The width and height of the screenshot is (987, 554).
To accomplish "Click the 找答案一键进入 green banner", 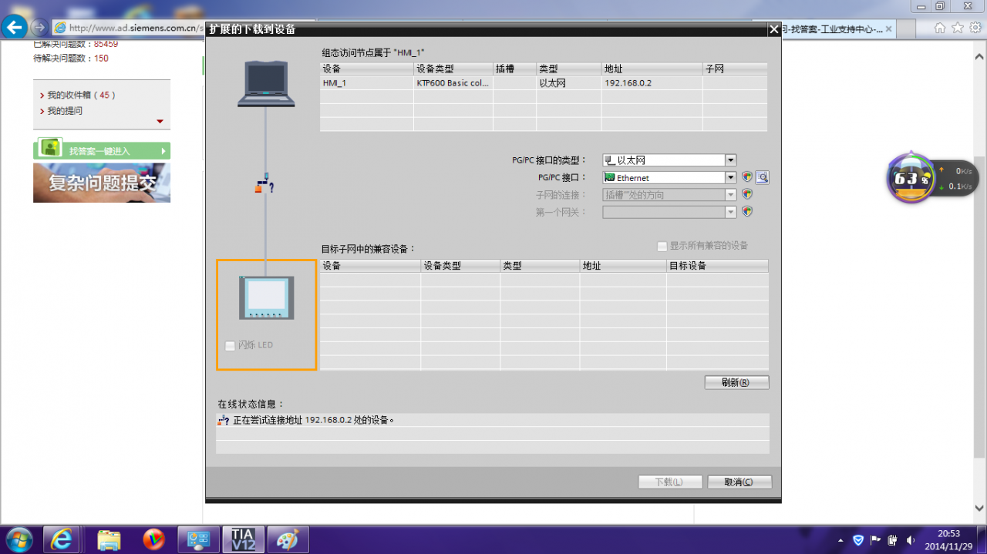I will pyautogui.click(x=102, y=150).
